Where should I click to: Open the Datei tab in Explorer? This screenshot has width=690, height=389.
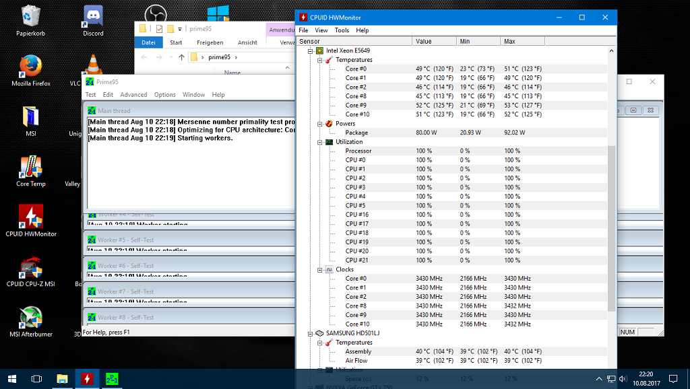point(148,42)
